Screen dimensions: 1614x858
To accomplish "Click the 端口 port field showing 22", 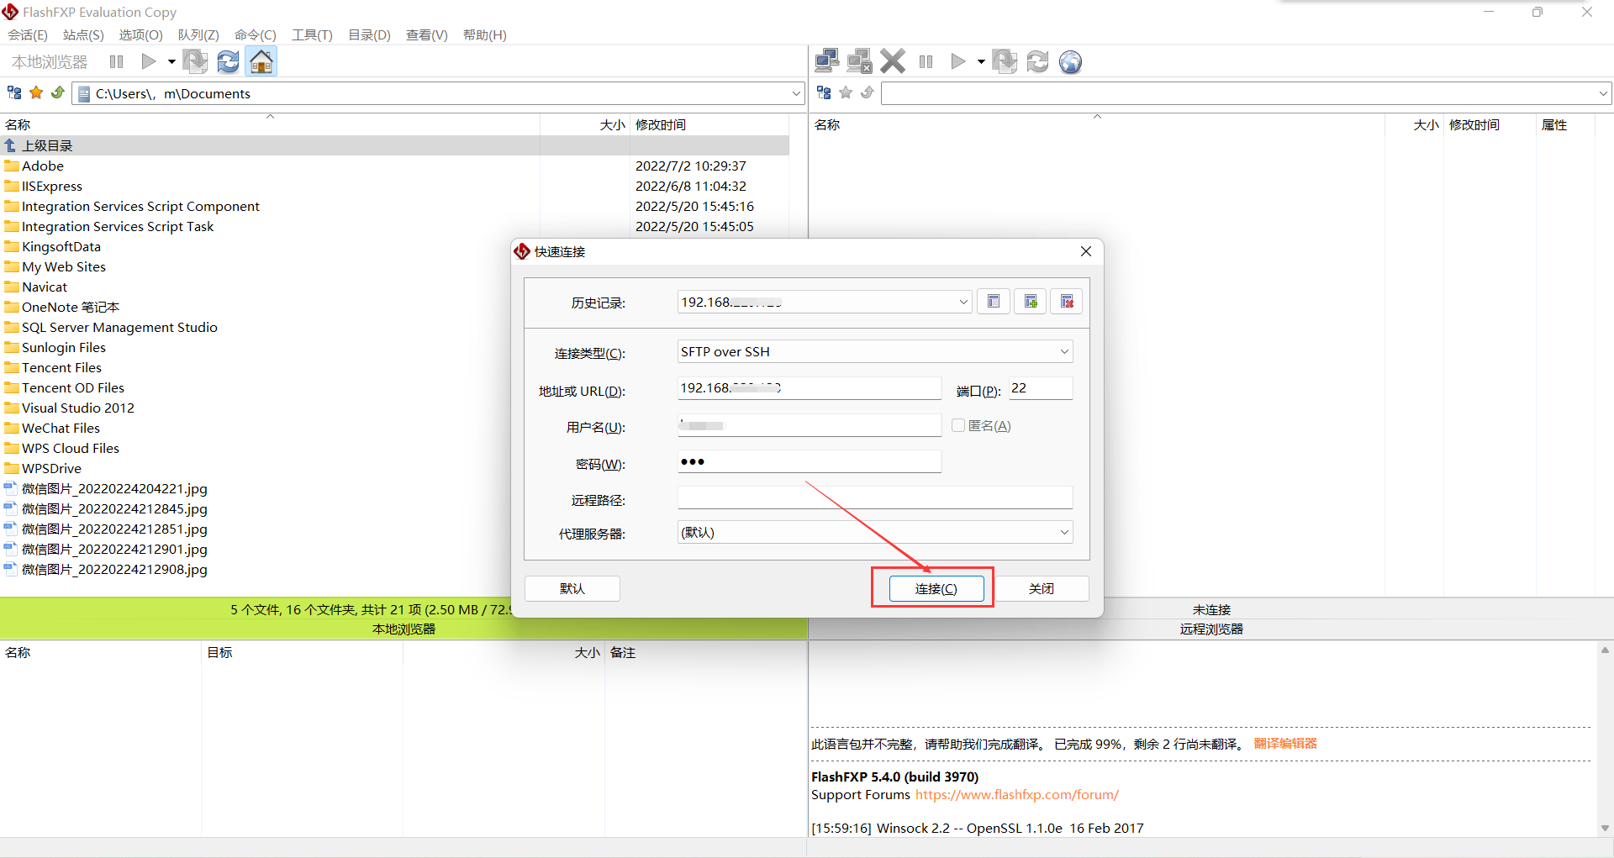I will [x=1041, y=388].
